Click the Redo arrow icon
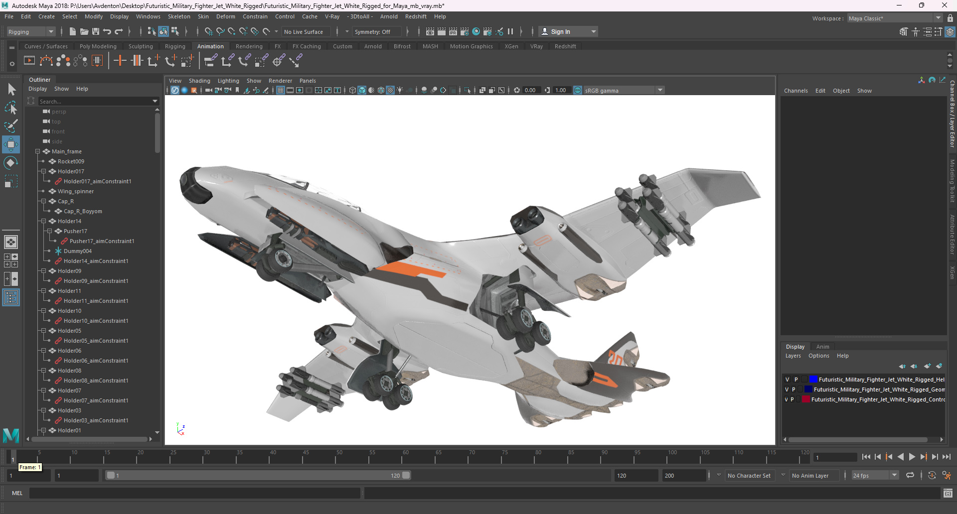Screen dimensions: 957x514 119,31
